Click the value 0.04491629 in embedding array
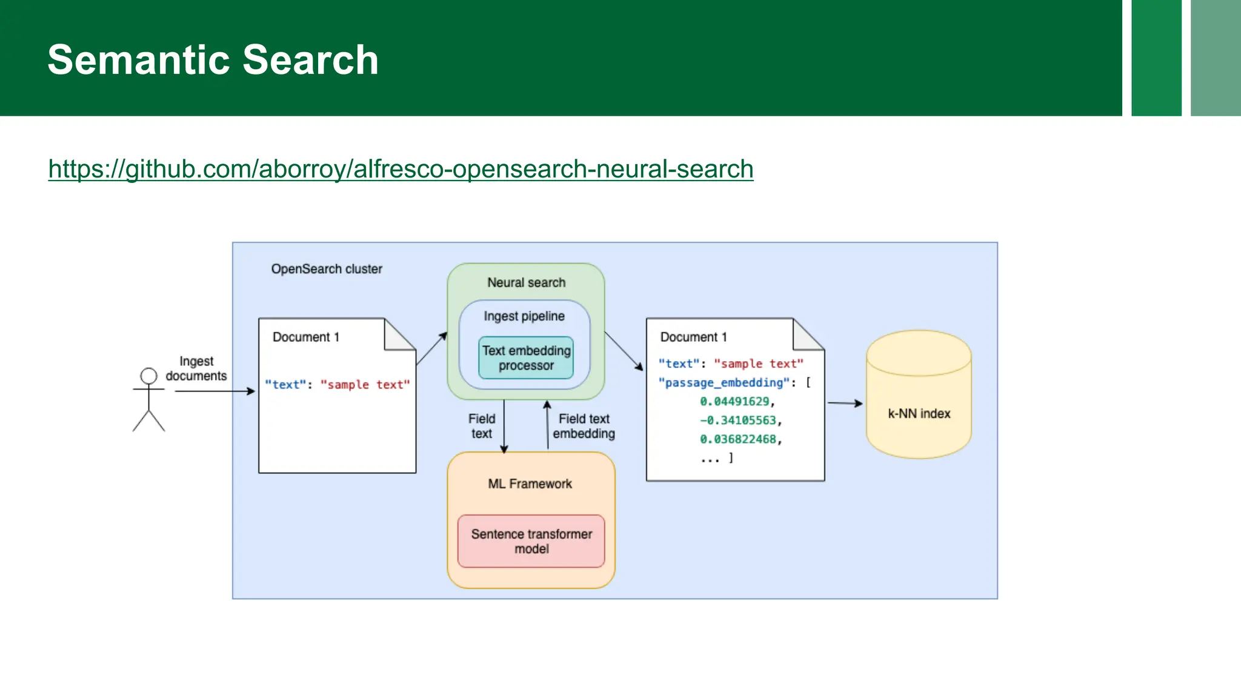The image size is (1241, 698). click(x=734, y=402)
